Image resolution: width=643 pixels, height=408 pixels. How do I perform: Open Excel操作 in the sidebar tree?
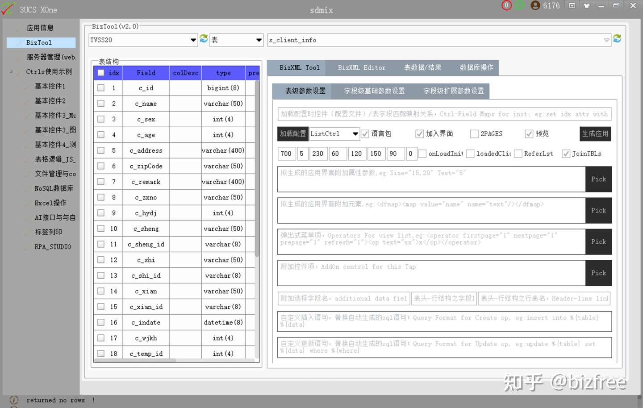pyautogui.click(x=50, y=203)
